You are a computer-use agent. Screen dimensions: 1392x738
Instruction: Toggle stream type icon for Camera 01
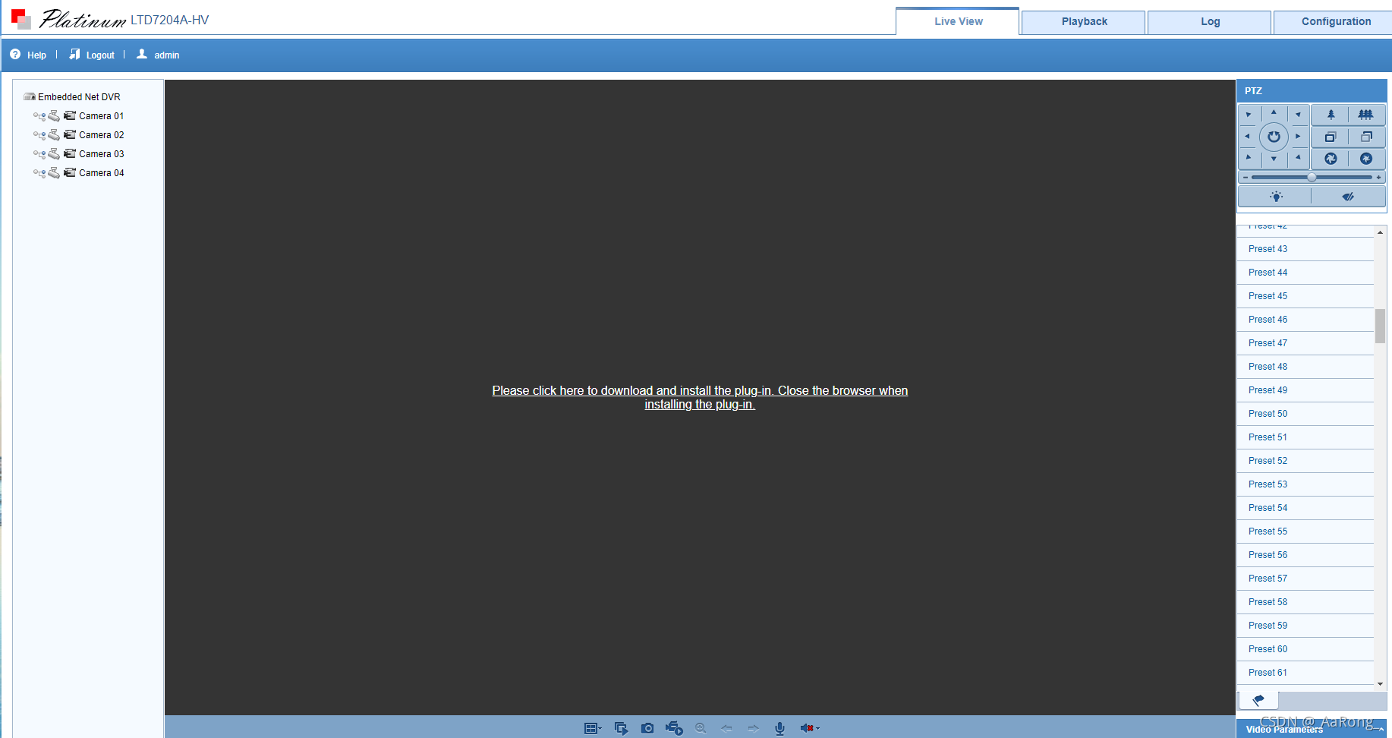39,116
